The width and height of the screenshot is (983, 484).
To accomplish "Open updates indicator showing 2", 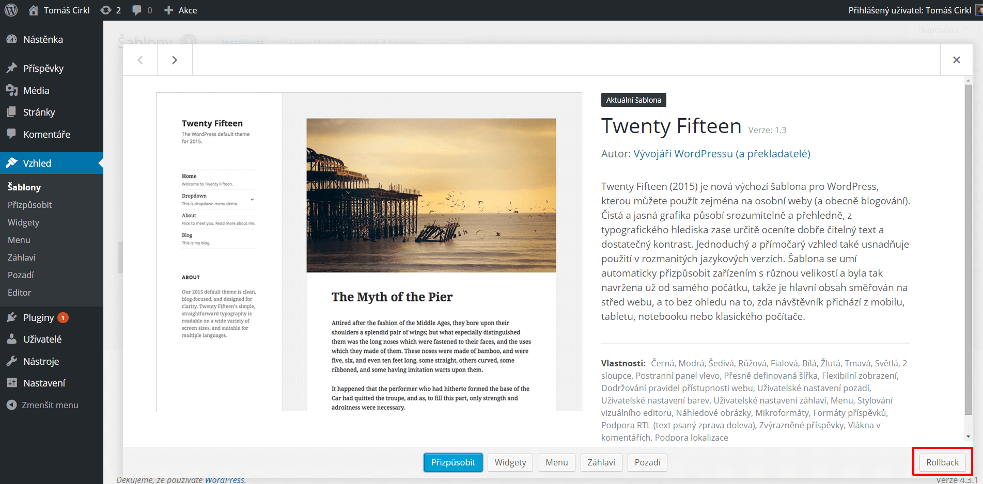I will [111, 10].
